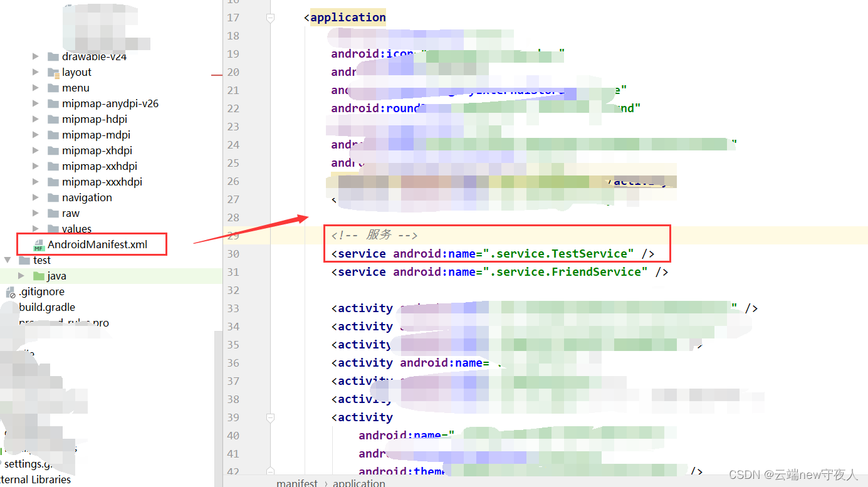Click line number 31 in gutter
This screenshot has height=487, width=868.
pyautogui.click(x=233, y=272)
